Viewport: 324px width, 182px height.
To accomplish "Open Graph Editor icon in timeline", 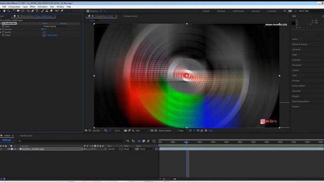I will (154, 141).
